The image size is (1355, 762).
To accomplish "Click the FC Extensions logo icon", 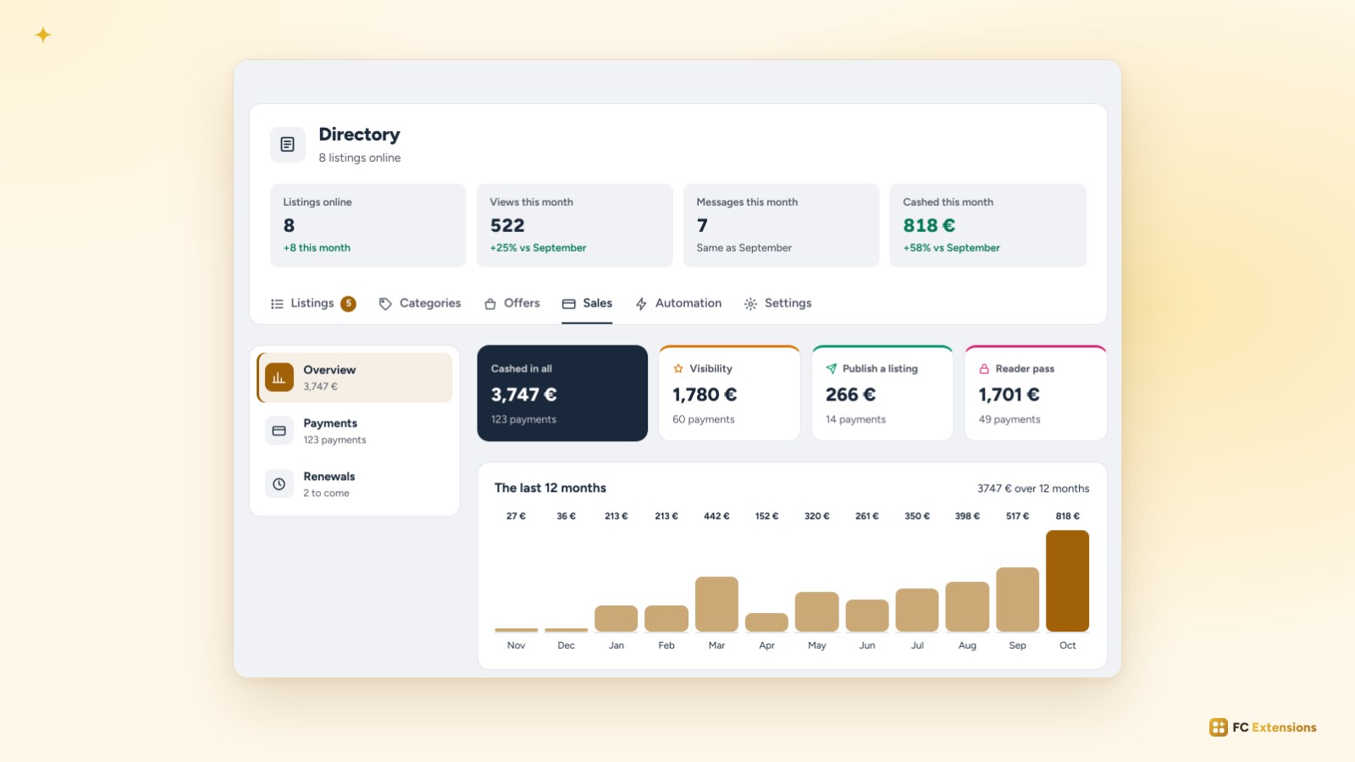I will pos(1218,727).
